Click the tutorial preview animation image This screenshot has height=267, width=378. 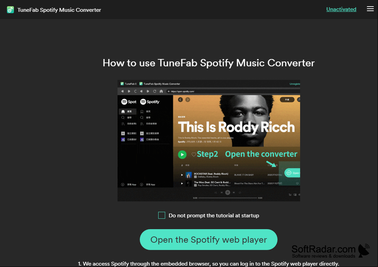point(209,141)
